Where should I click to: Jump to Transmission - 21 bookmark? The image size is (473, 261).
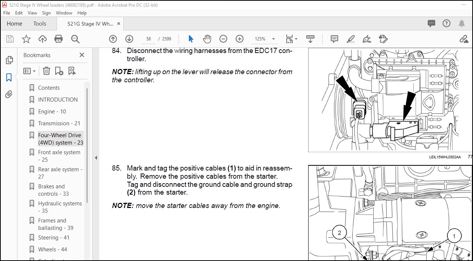tap(59, 123)
